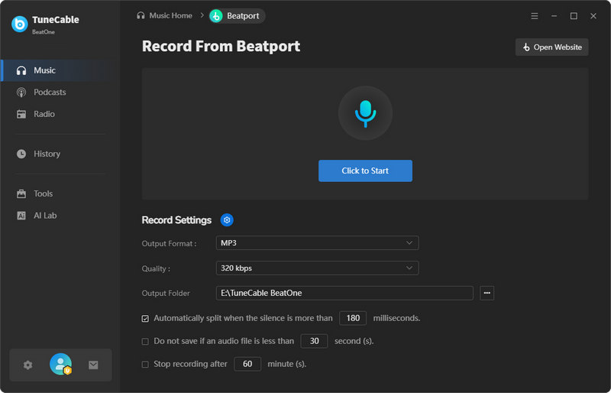
Task: Browse output folder with the three-dots button
Action: tap(487, 293)
